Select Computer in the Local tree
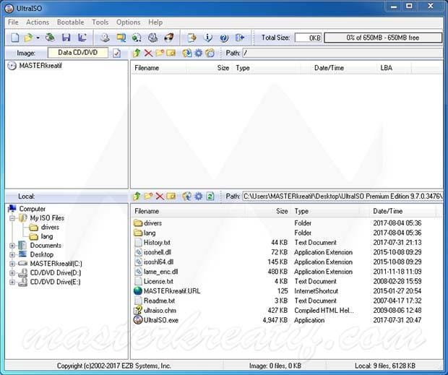 (33, 209)
